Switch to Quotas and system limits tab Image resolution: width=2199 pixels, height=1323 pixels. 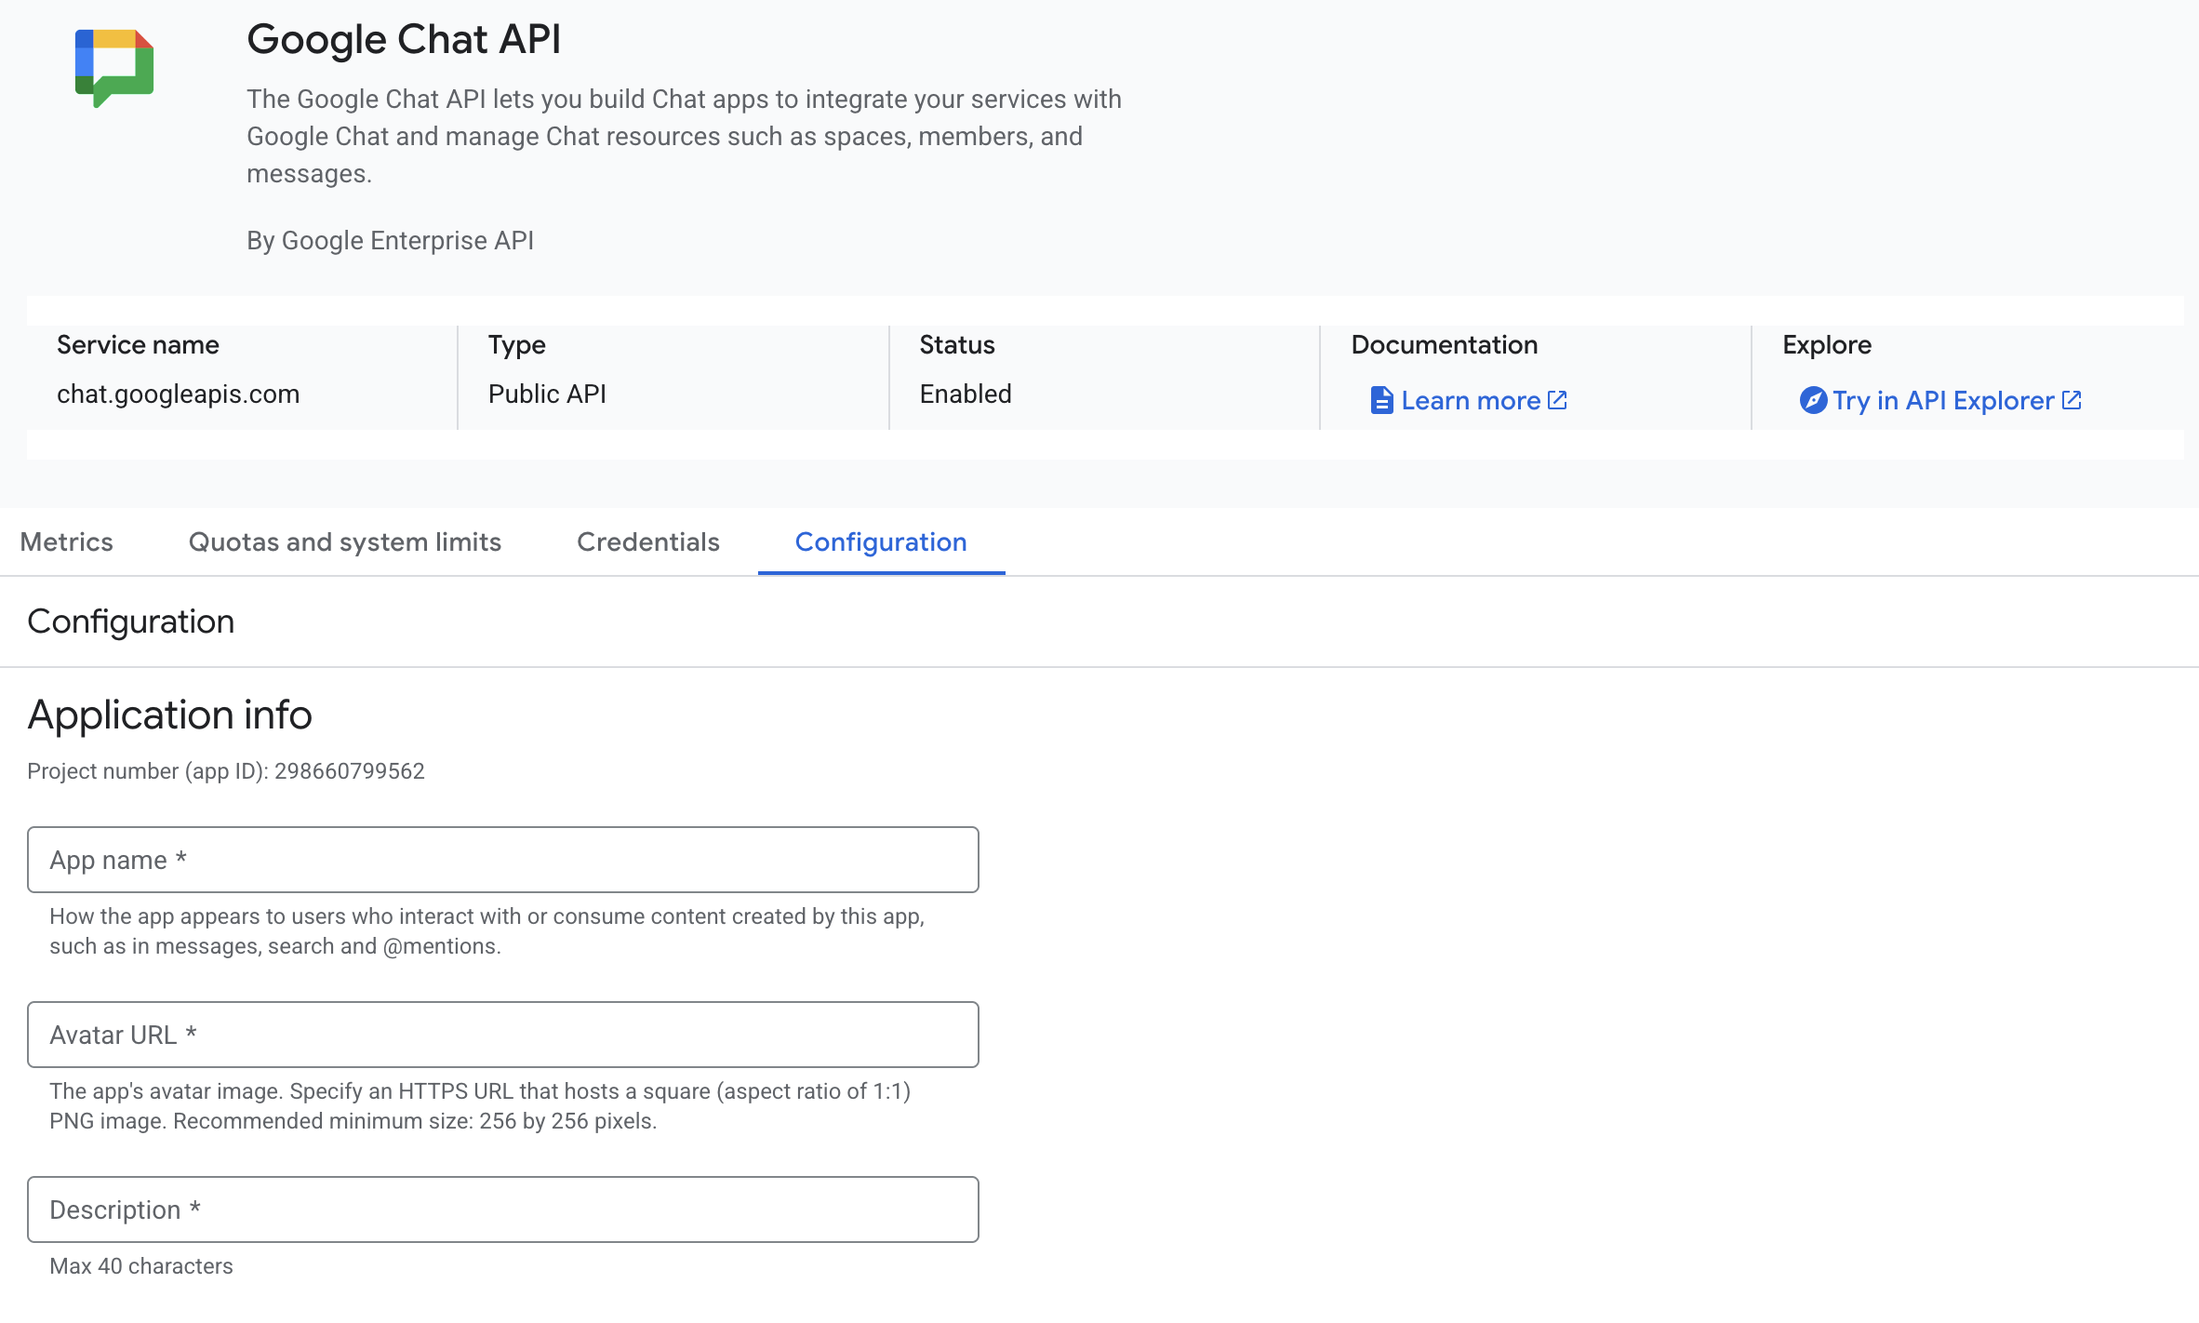point(345,541)
